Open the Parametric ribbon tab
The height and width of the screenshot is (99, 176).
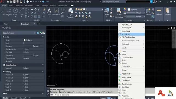[x=29, y=5]
